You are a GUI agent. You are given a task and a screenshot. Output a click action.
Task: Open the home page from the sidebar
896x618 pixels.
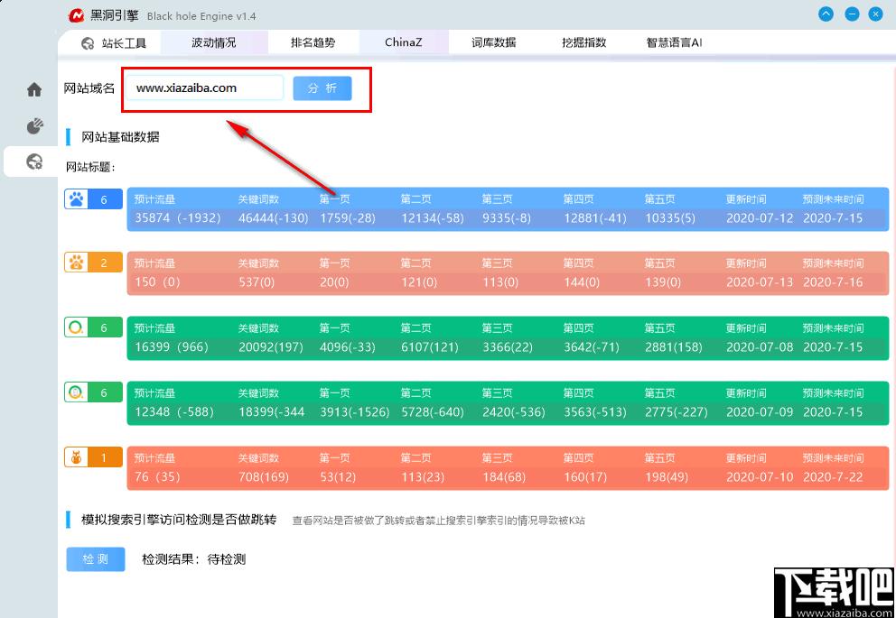[x=34, y=89]
